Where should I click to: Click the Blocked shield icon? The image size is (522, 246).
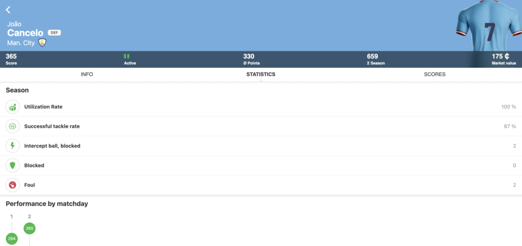coord(12,166)
